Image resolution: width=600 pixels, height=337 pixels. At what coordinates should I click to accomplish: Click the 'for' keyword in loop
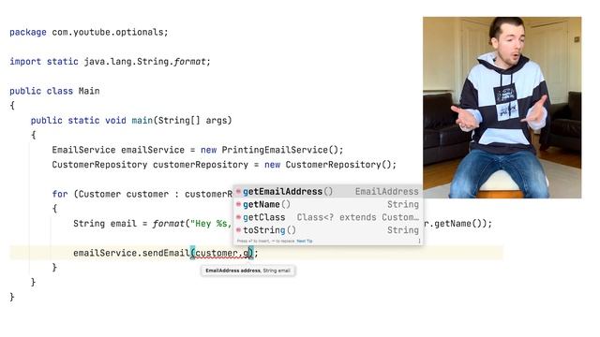coord(60,194)
